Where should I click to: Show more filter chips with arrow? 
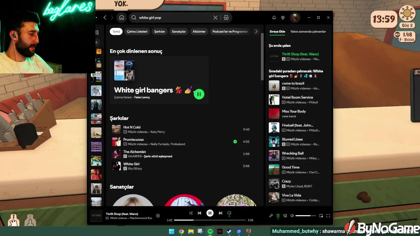256,31
